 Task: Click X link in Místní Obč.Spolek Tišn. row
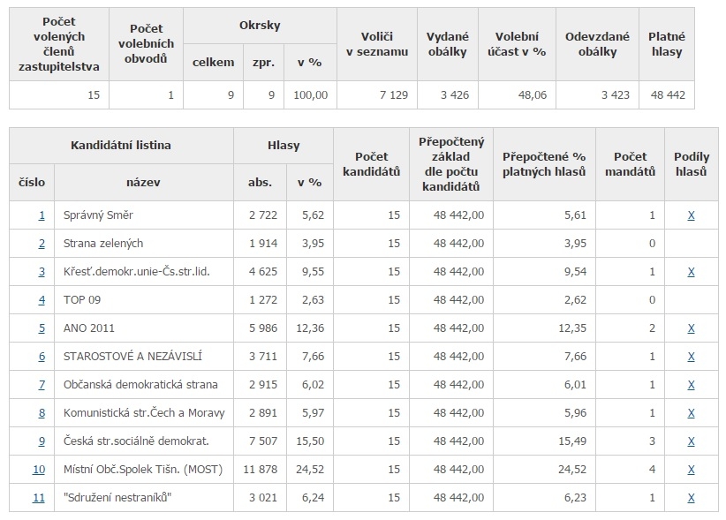[691, 470]
